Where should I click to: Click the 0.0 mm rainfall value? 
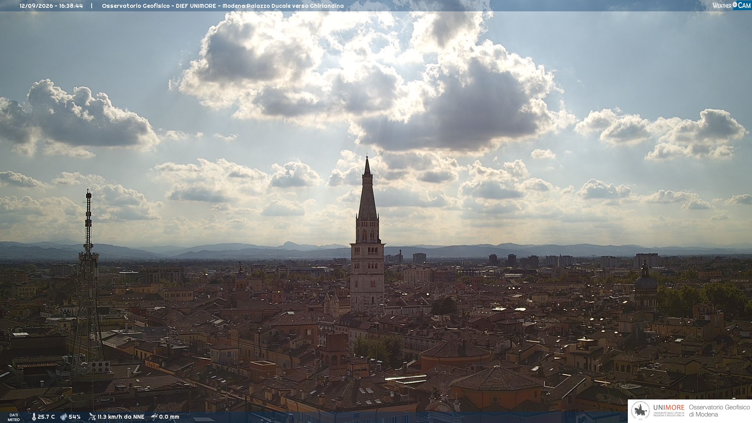[169, 417]
